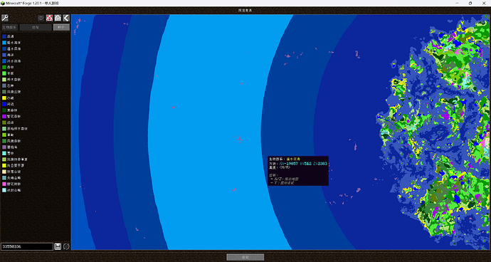Select the 风袭丘陵 windswept hills entry
491x262 pixels.
tap(11, 92)
